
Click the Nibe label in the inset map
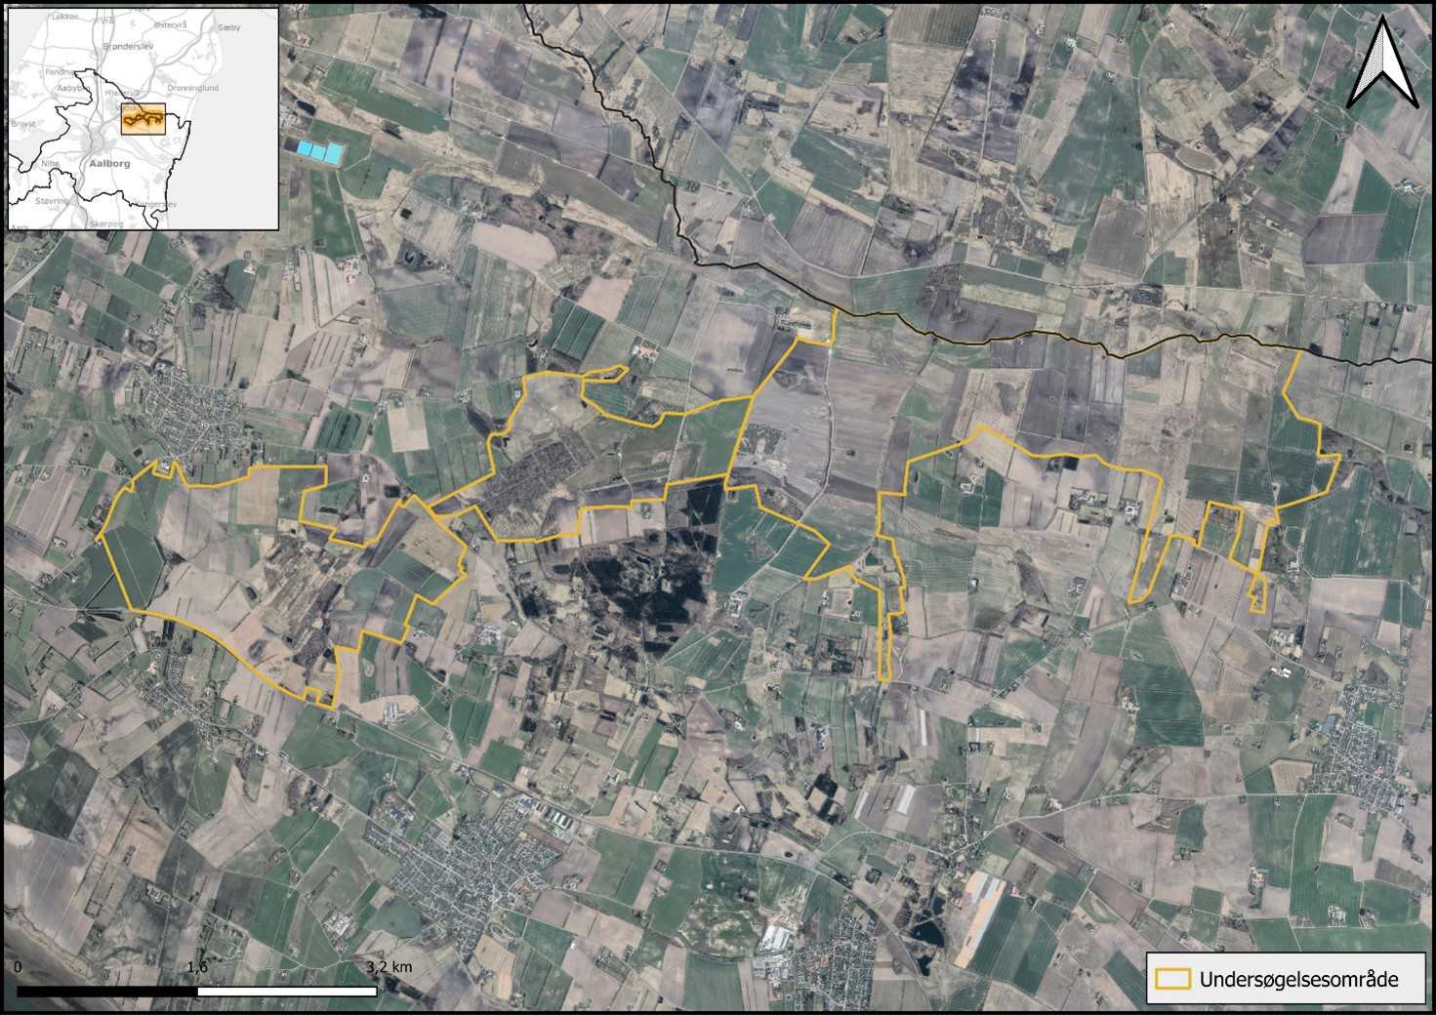[51, 164]
